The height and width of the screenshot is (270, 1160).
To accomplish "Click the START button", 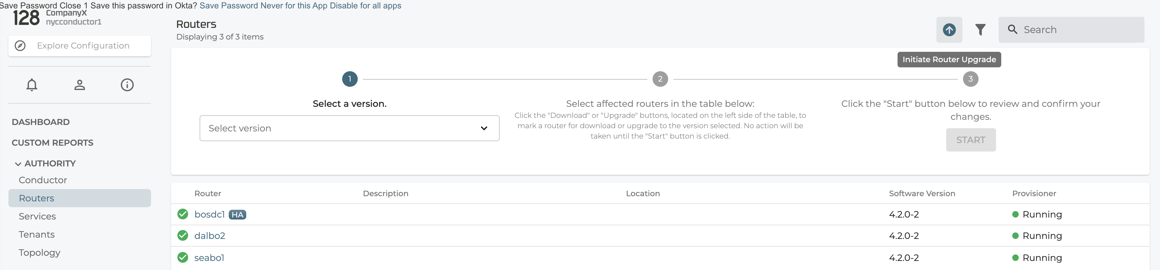I will pyautogui.click(x=971, y=140).
